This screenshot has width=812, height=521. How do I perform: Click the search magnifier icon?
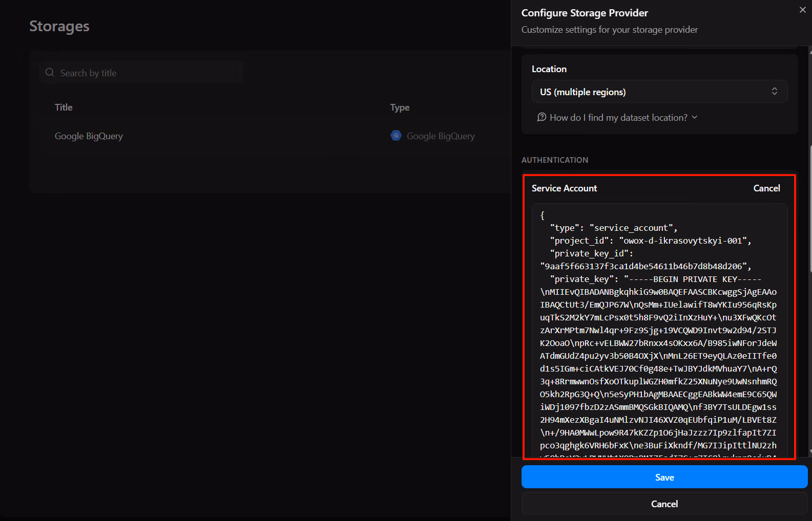(x=50, y=73)
